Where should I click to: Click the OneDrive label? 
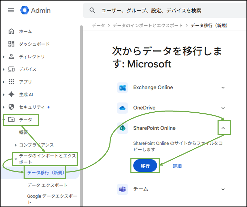144,108
